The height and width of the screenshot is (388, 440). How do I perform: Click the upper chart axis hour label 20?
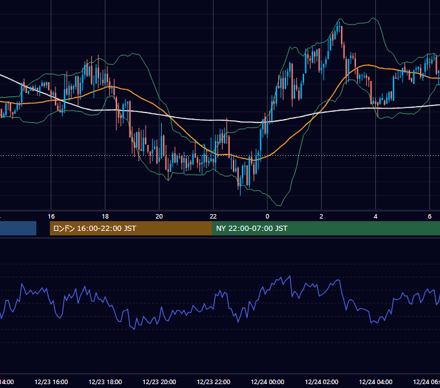[x=159, y=217]
